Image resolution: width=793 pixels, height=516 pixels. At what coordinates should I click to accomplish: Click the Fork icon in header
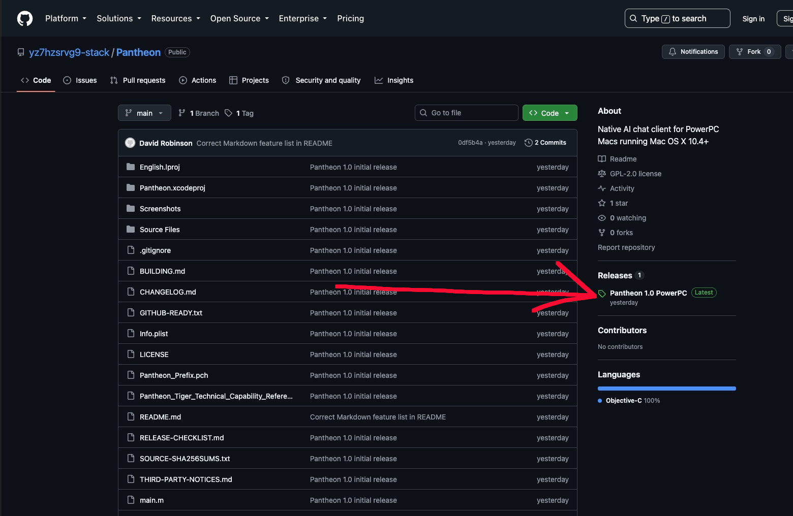(740, 52)
